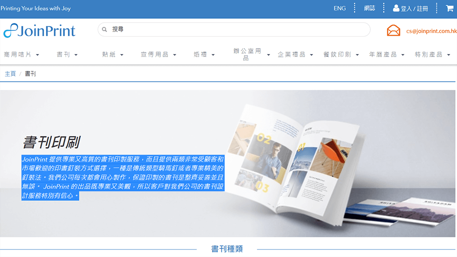Image resolution: width=457 pixels, height=257 pixels.
Task: Expand dropdown arrow next to 特別產品
Action: tap(449, 55)
